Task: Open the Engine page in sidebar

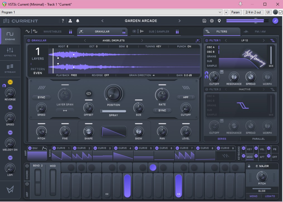Action: (10, 36)
